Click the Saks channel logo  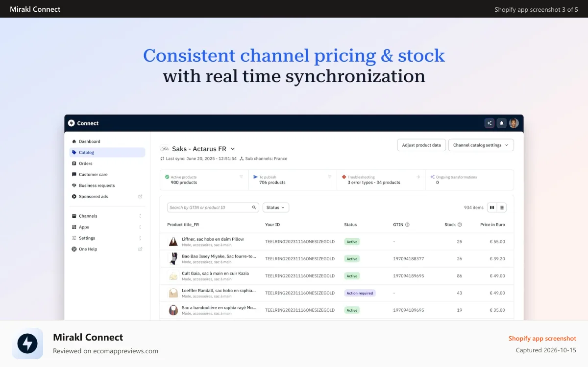pos(165,149)
